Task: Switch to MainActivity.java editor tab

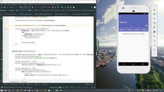Action: (27, 14)
